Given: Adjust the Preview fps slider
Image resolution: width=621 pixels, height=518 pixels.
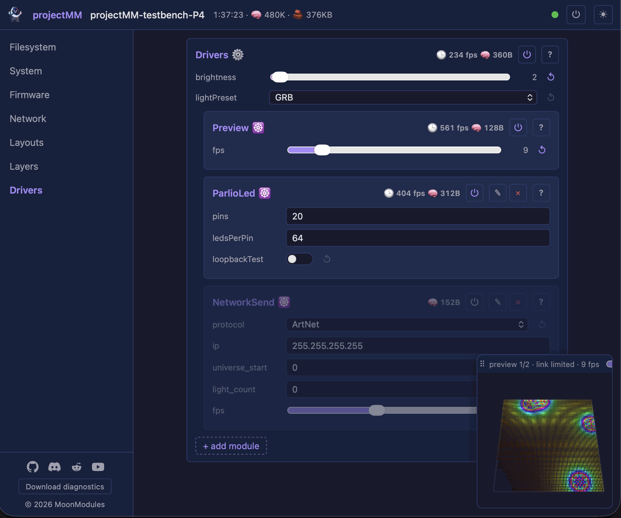Looking at the screenshot, I should click(394, 150).
